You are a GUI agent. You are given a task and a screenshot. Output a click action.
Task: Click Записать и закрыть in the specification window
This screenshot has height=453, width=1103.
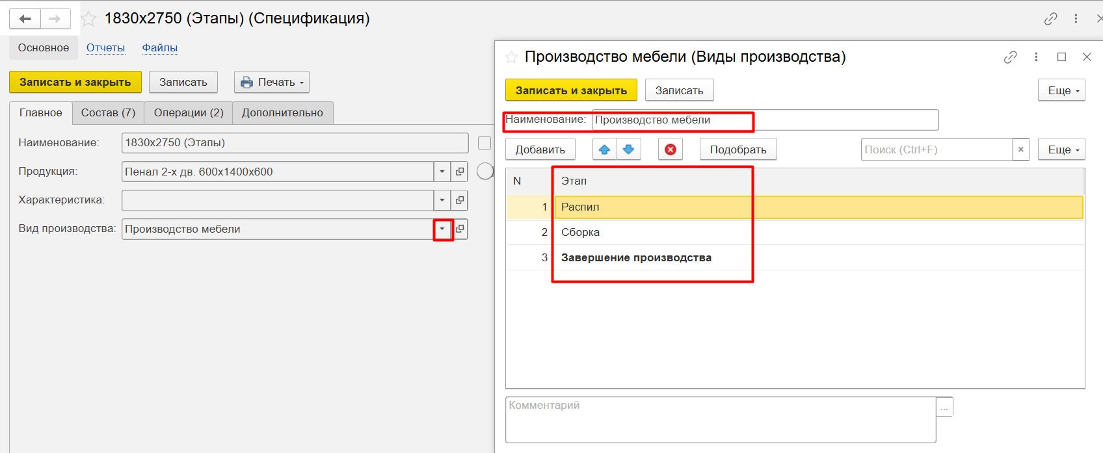coord(75,82)
